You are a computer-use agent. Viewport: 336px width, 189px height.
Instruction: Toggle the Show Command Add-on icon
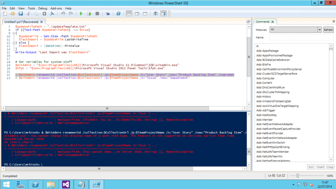pyautogui.click(x=163, y=14)
